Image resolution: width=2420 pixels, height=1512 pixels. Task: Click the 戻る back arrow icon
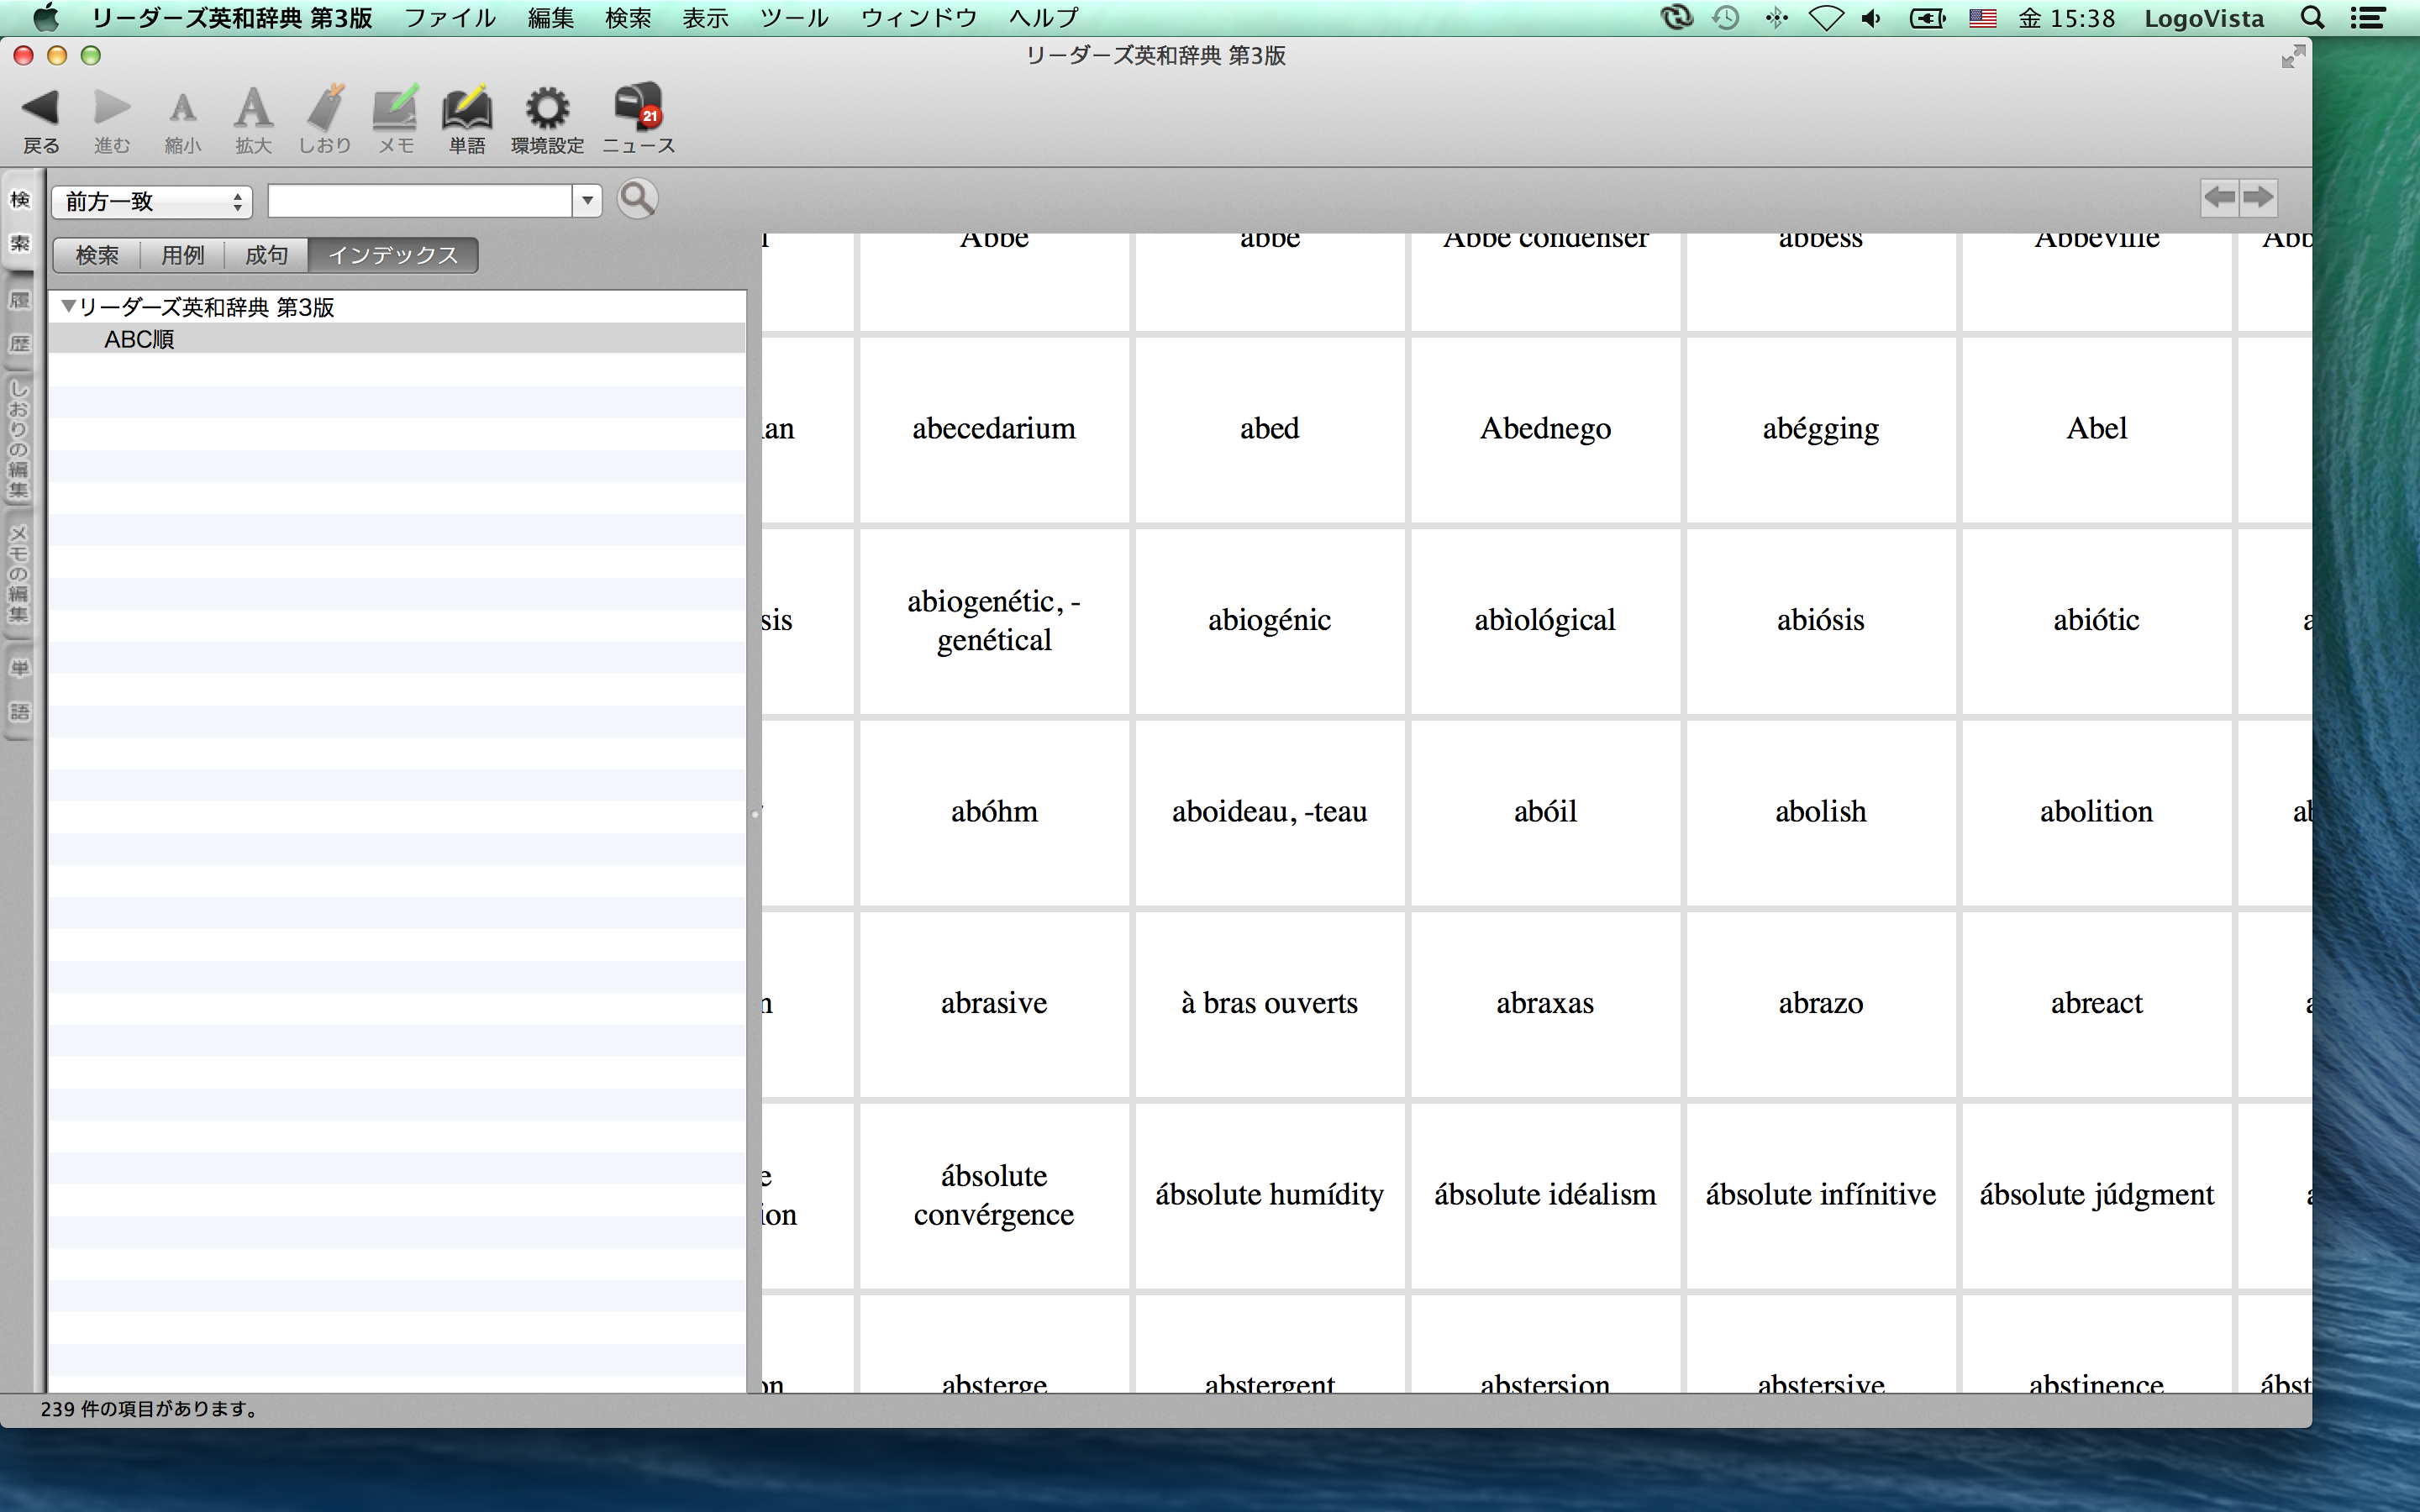click(41, 108)
